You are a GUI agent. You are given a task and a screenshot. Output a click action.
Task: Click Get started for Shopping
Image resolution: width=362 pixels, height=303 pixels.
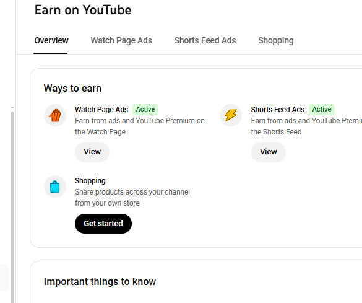pos(103,224)
